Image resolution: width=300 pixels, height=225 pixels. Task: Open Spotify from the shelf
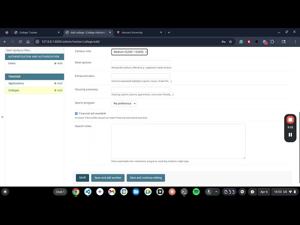tap(196, 192)
